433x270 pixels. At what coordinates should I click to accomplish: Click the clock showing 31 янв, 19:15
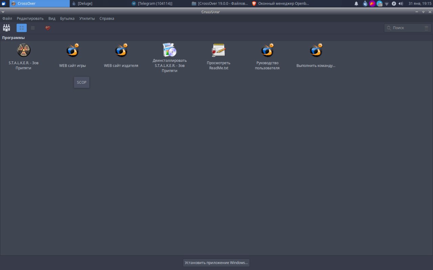tap(420, 3)
